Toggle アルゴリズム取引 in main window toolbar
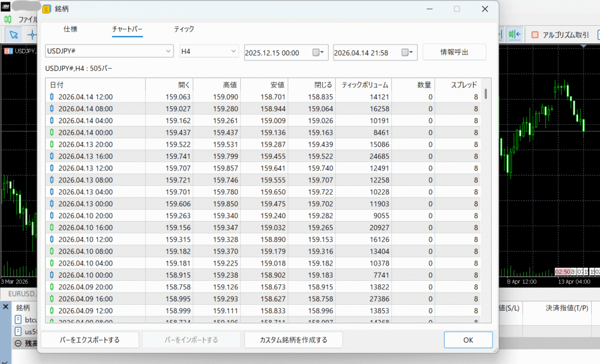The width and height of the screenshot is (600, 364). [x=560, y=35]
